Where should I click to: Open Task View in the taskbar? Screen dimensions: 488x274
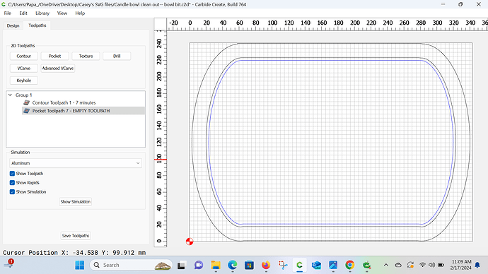click(x=182, y=266)
